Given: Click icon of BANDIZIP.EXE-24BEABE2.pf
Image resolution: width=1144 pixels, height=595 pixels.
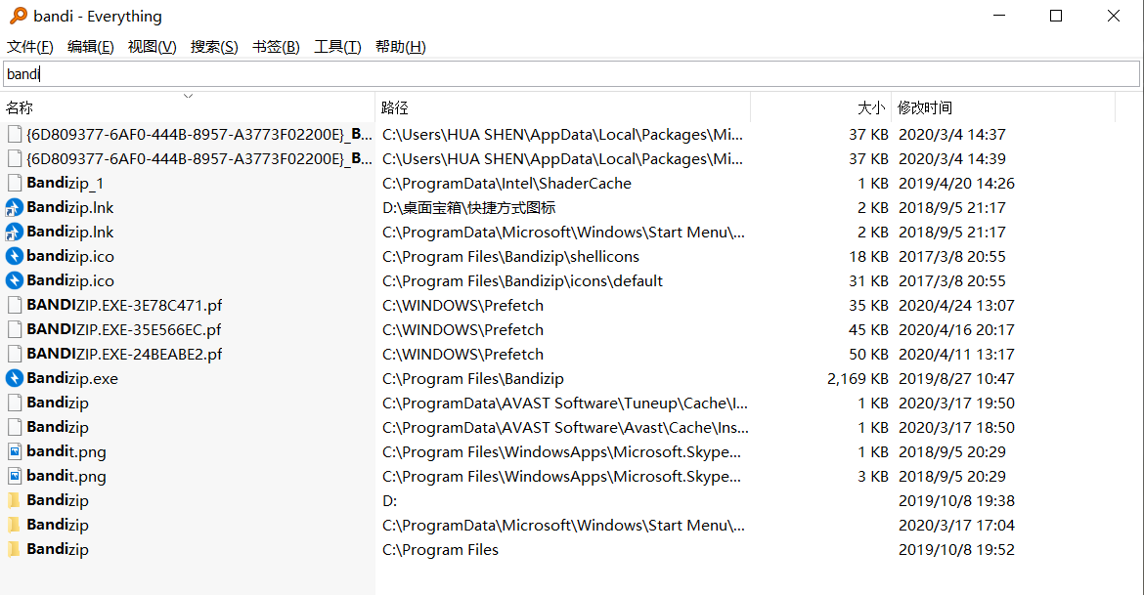Looking at the screenshot, I should pos(15,354).
